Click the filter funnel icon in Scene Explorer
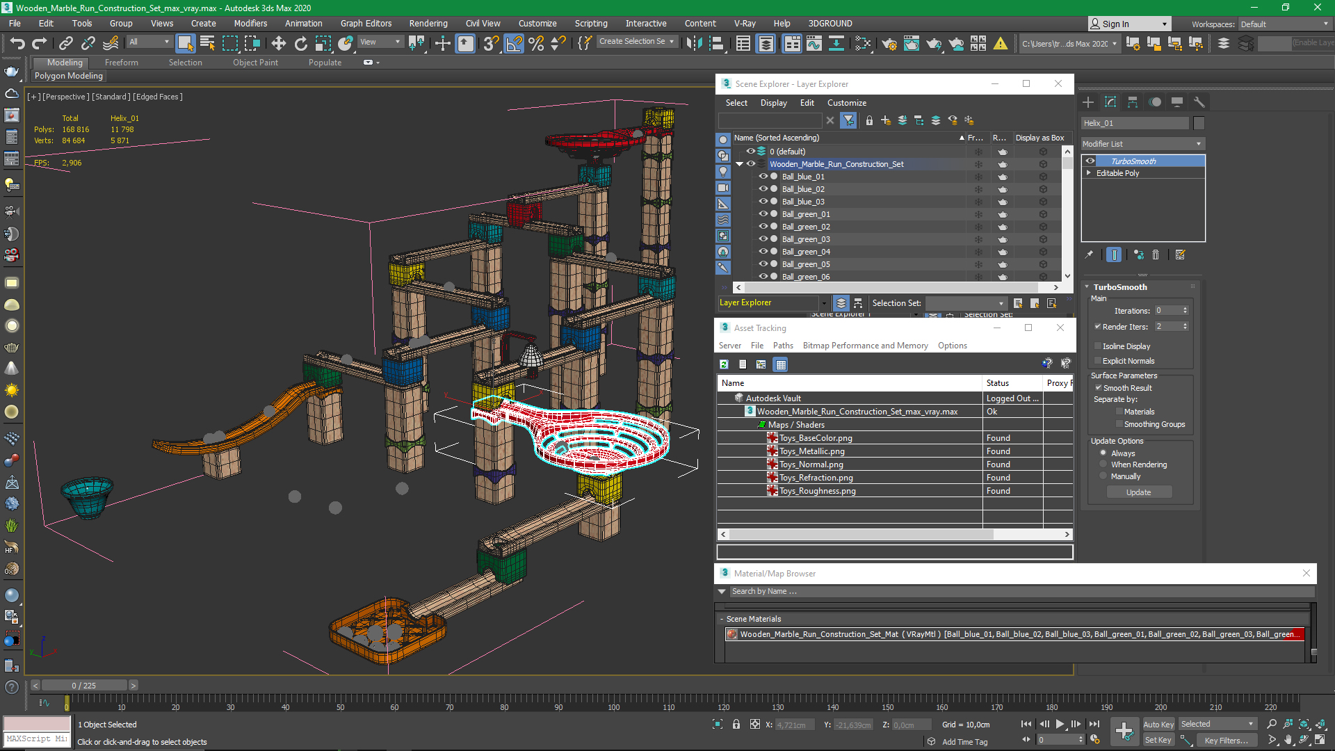This screenshot has height=751, width=1335. coord(848,120)
